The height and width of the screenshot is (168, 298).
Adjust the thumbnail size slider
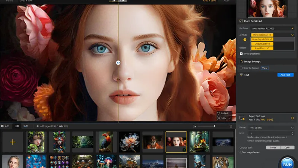(214, 126)
